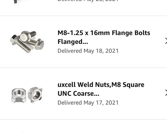
Task: Click the truncated "Flanged..." title line
Action: pyautogui.click(x=73, y=42)
